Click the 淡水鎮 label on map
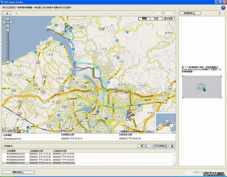The image size is (227, 177). click(76, 25)
